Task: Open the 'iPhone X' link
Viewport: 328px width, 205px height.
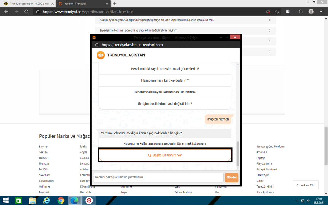Action: pos(262,152)
